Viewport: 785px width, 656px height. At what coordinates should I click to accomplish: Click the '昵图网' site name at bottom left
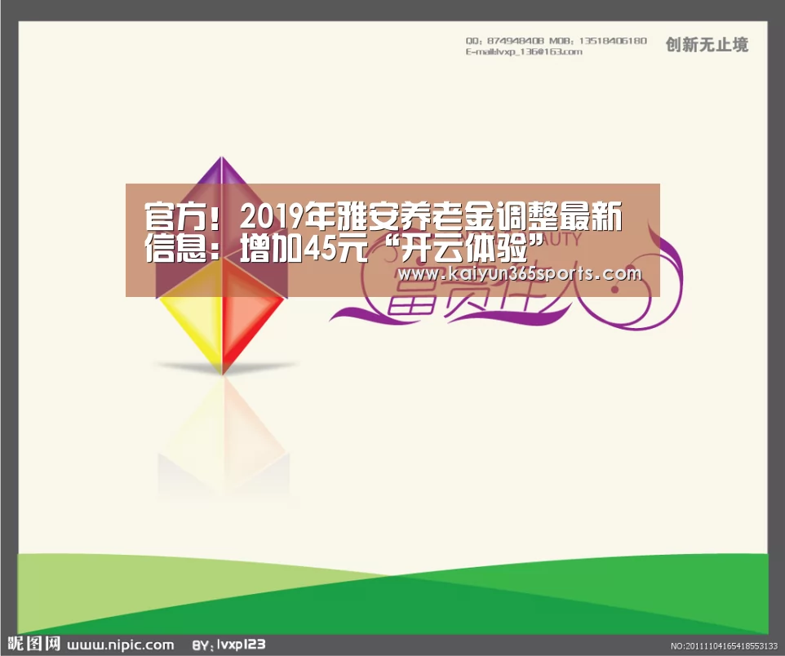[x=34, y=644]
